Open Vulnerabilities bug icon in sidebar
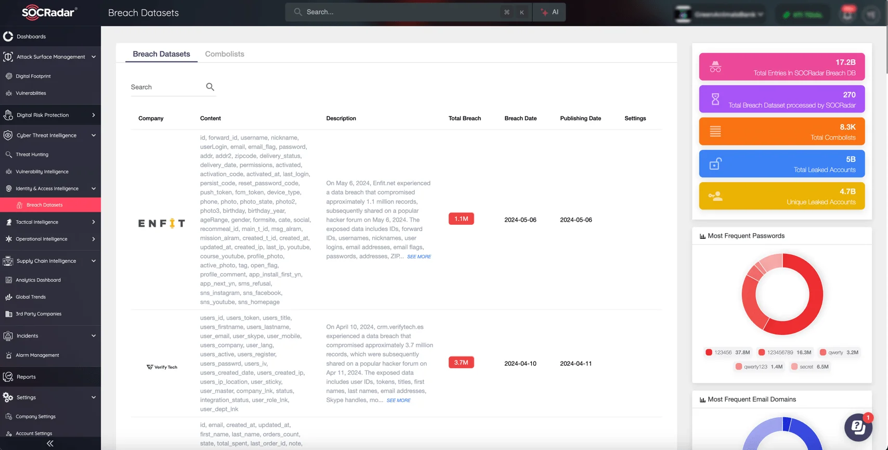Screen dimensions: 888x450 (x=9, y=93)
